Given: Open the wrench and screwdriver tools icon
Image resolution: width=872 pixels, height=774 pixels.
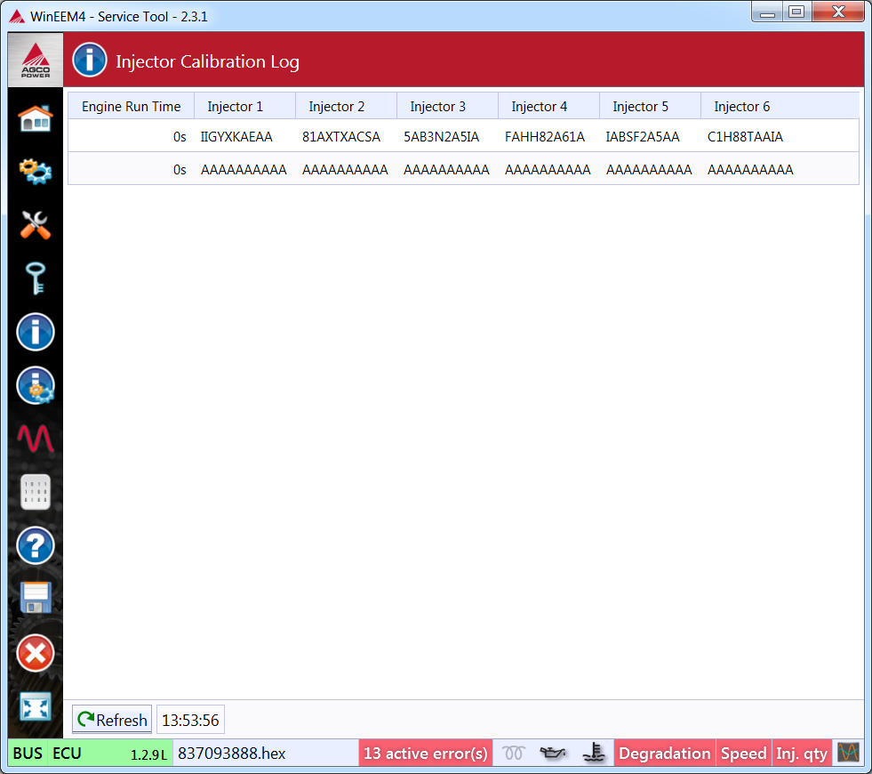Looking at the screenshot, I should click(36, 225).
